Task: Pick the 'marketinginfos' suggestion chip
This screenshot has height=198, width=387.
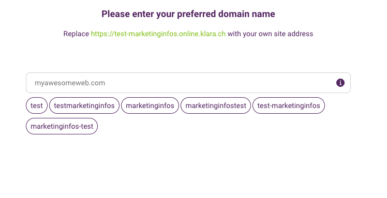Action: point(150,105)
